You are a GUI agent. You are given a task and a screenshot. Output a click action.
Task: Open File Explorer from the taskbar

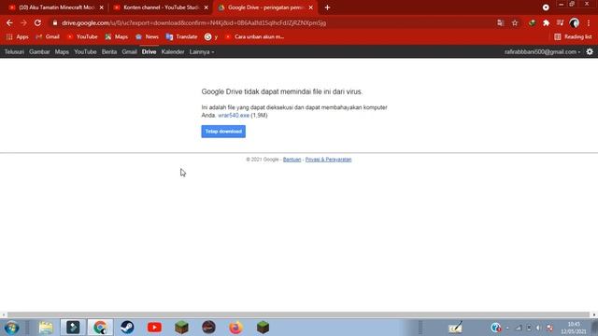pos(46,328)
